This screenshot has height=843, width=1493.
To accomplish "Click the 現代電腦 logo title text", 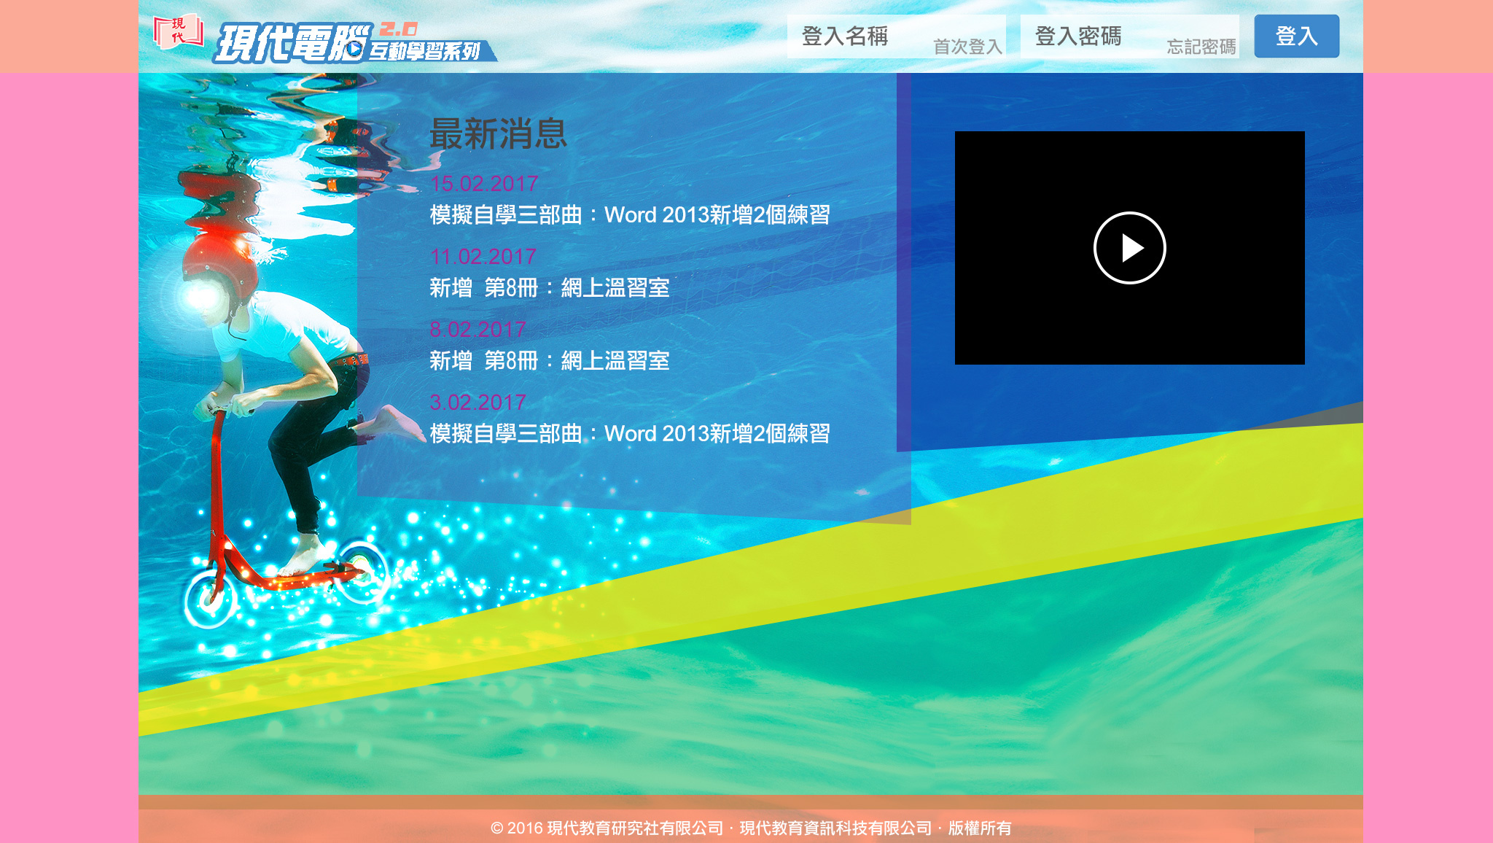I will coord(288,42).
